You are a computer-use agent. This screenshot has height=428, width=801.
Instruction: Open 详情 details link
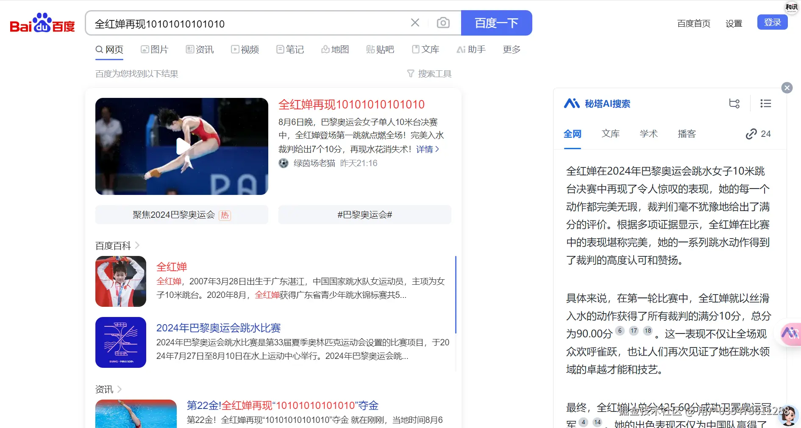(428, 149)
